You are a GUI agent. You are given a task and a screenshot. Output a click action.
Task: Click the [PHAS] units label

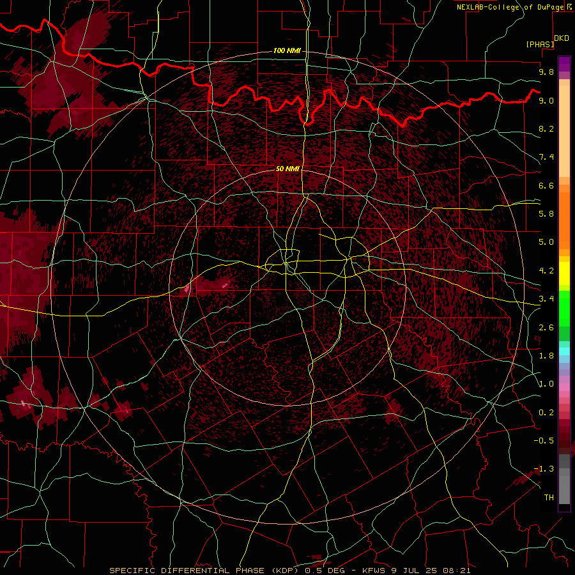pyautogui.click(x=540, y=44)
